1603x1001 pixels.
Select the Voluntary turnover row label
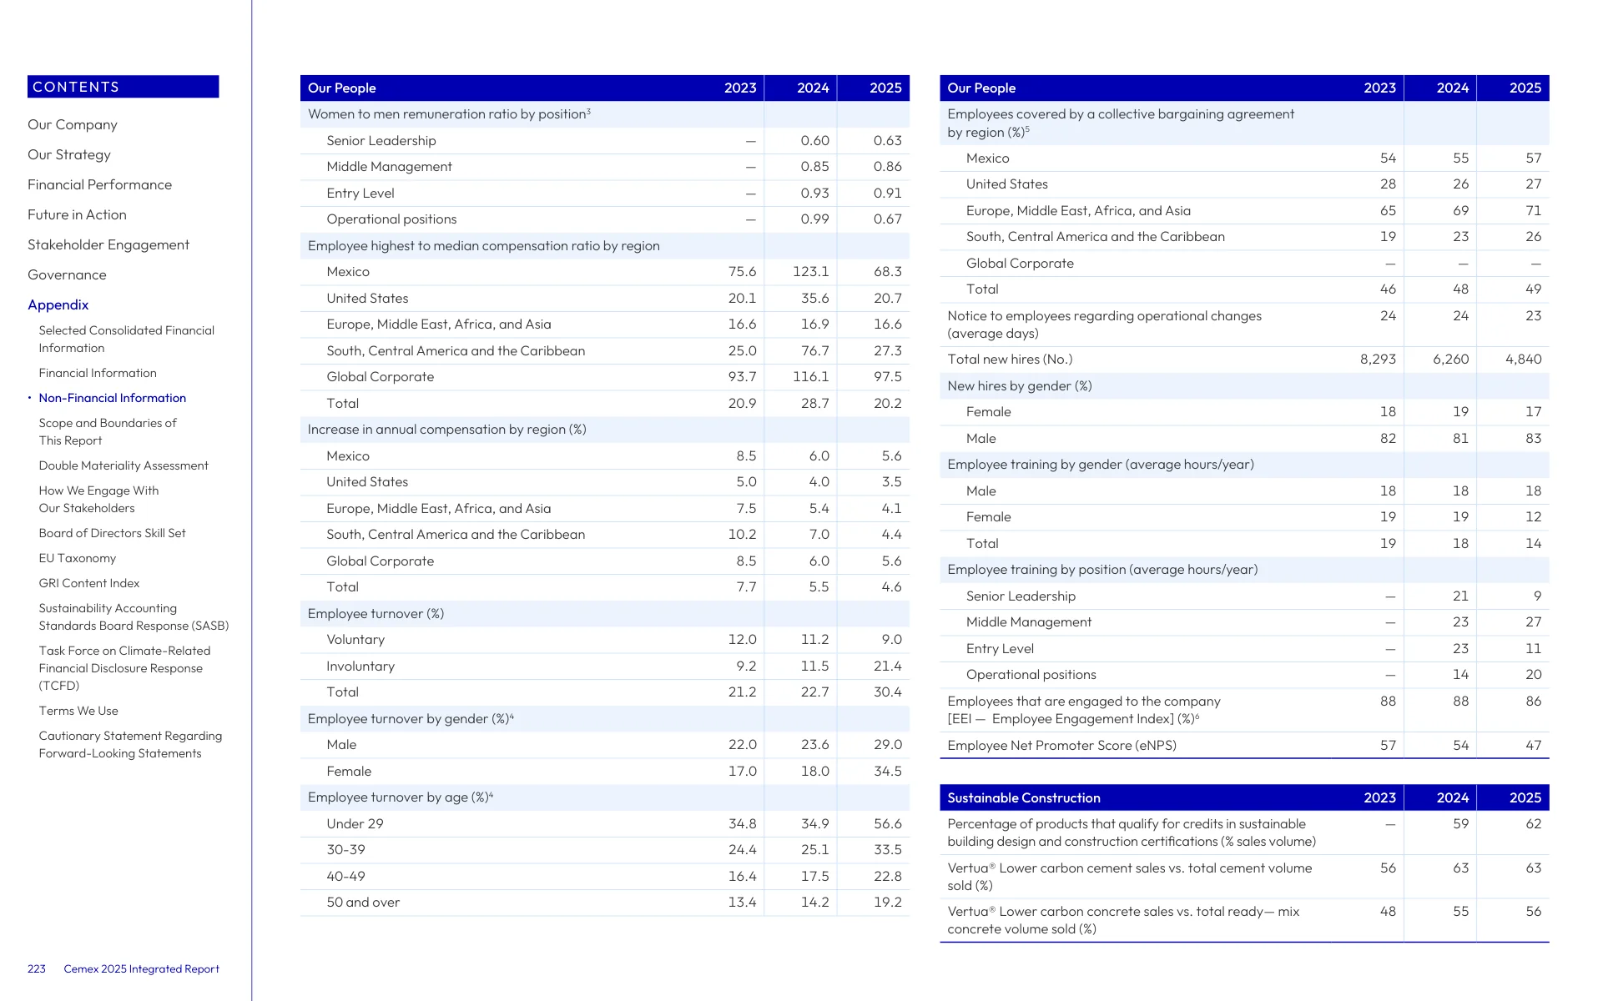[x=355, y=640]
